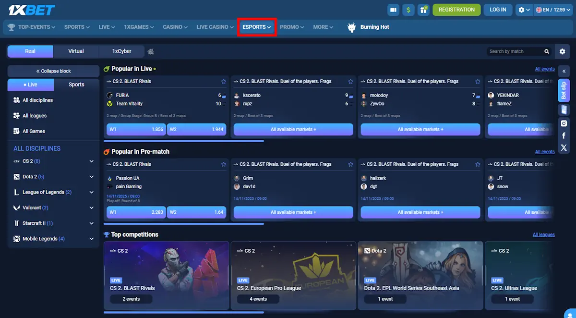This screenshot has width=576, height=318.
Task: Open the settings gear next to the search bar
Action: 562,51
